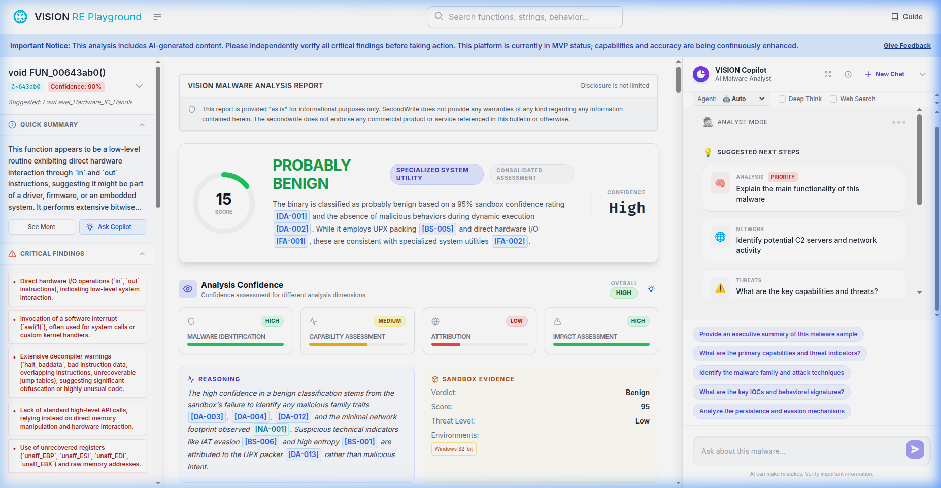Image resolution: width=941 pixels, height=488 pixels.
Task: Collapse the Critical Findings section
Action: coord(142,254)
